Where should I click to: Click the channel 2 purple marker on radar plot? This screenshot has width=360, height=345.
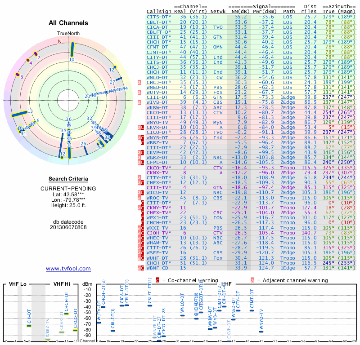click(36, 54)
